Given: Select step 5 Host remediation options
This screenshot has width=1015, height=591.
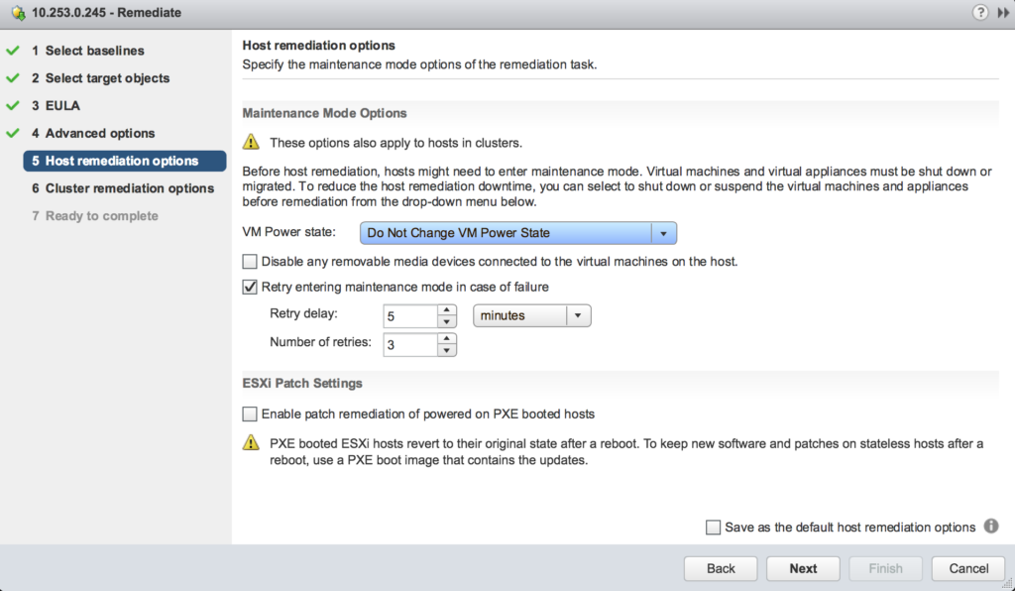Looking at the screenshot, I should pos(125,161).
